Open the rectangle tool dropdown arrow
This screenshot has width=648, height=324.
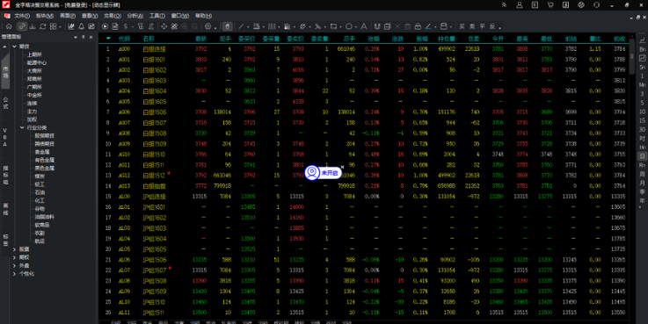[340, 27]
